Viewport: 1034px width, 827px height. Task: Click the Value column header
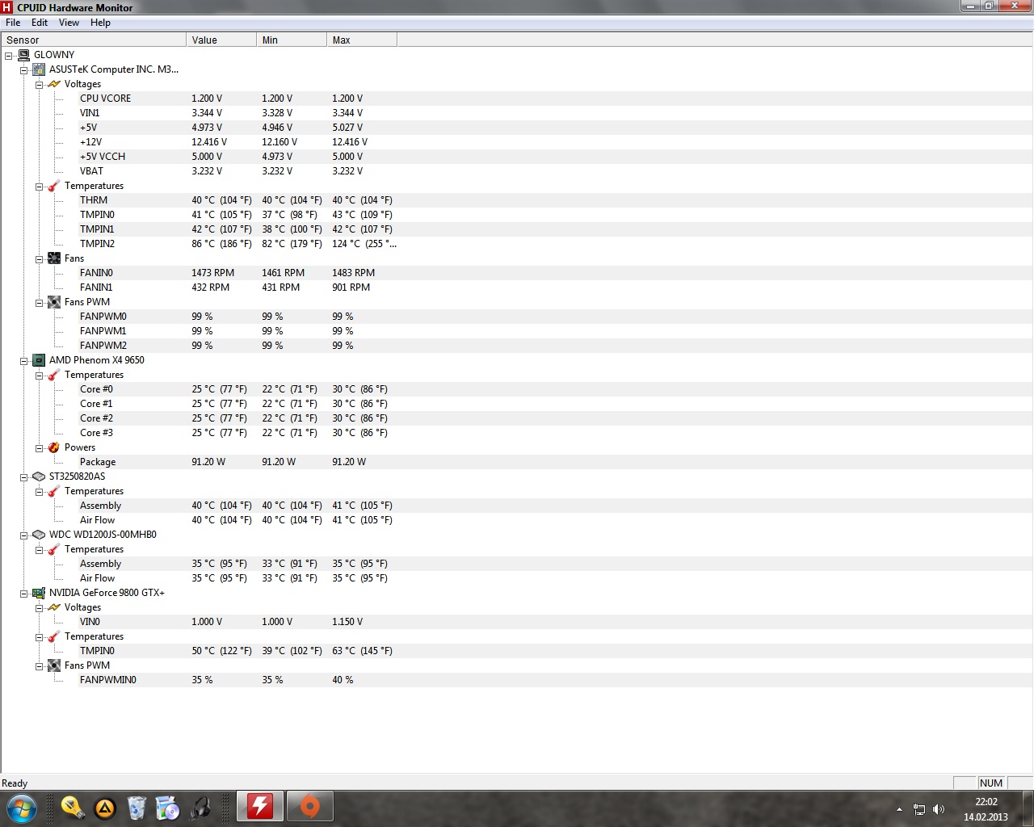(x=221, y=40)
